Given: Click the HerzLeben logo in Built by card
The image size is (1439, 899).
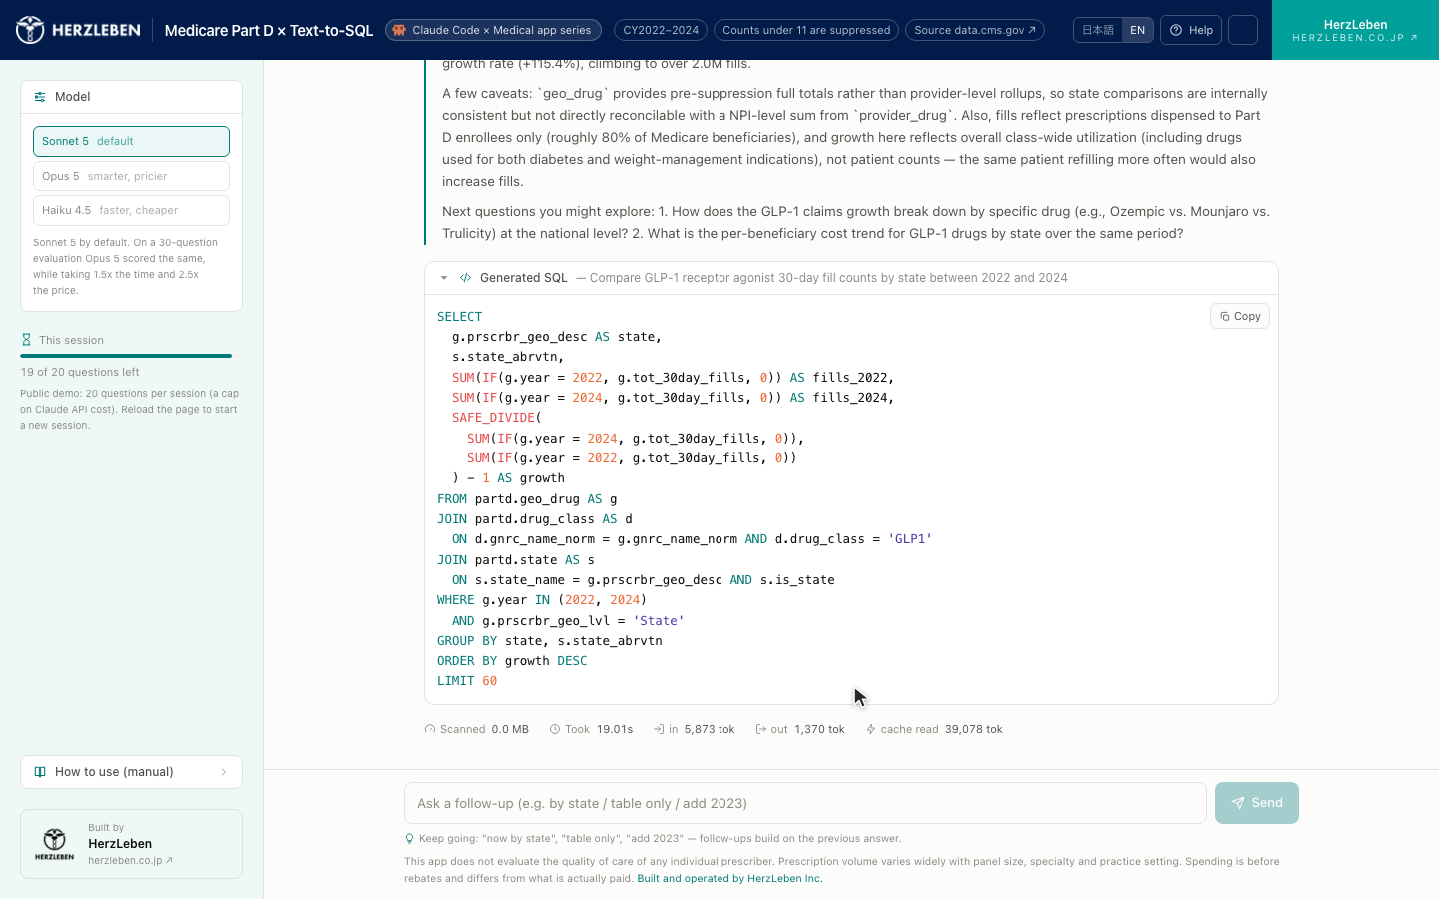Looking at the screenshot, I should click(x=55, y=843).
